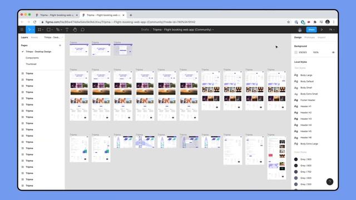Open the Chrome profile avatar
This screenshot has width=356, height=200.
click(328, 22)
